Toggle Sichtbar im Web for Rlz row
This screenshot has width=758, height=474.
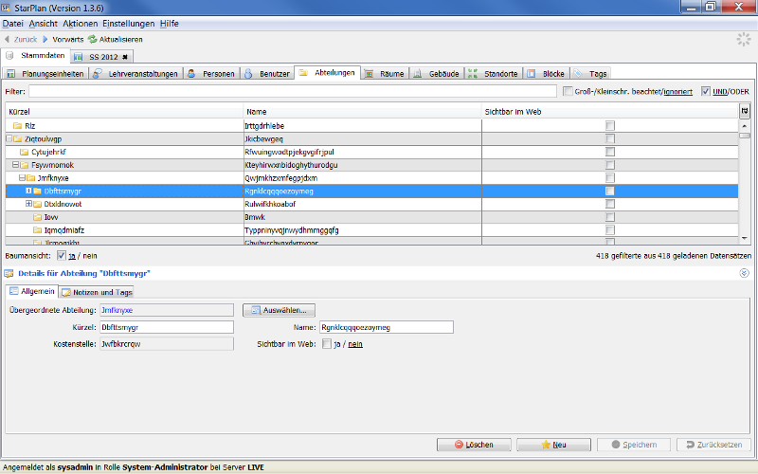point(610,126)
